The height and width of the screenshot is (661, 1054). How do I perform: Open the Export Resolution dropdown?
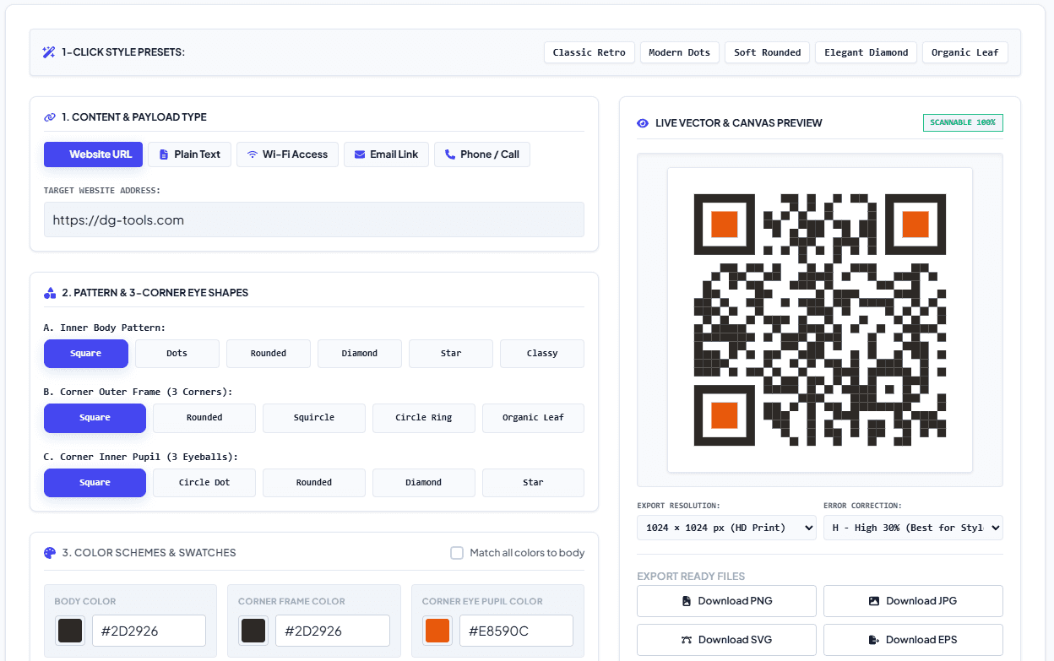[726, 528]
